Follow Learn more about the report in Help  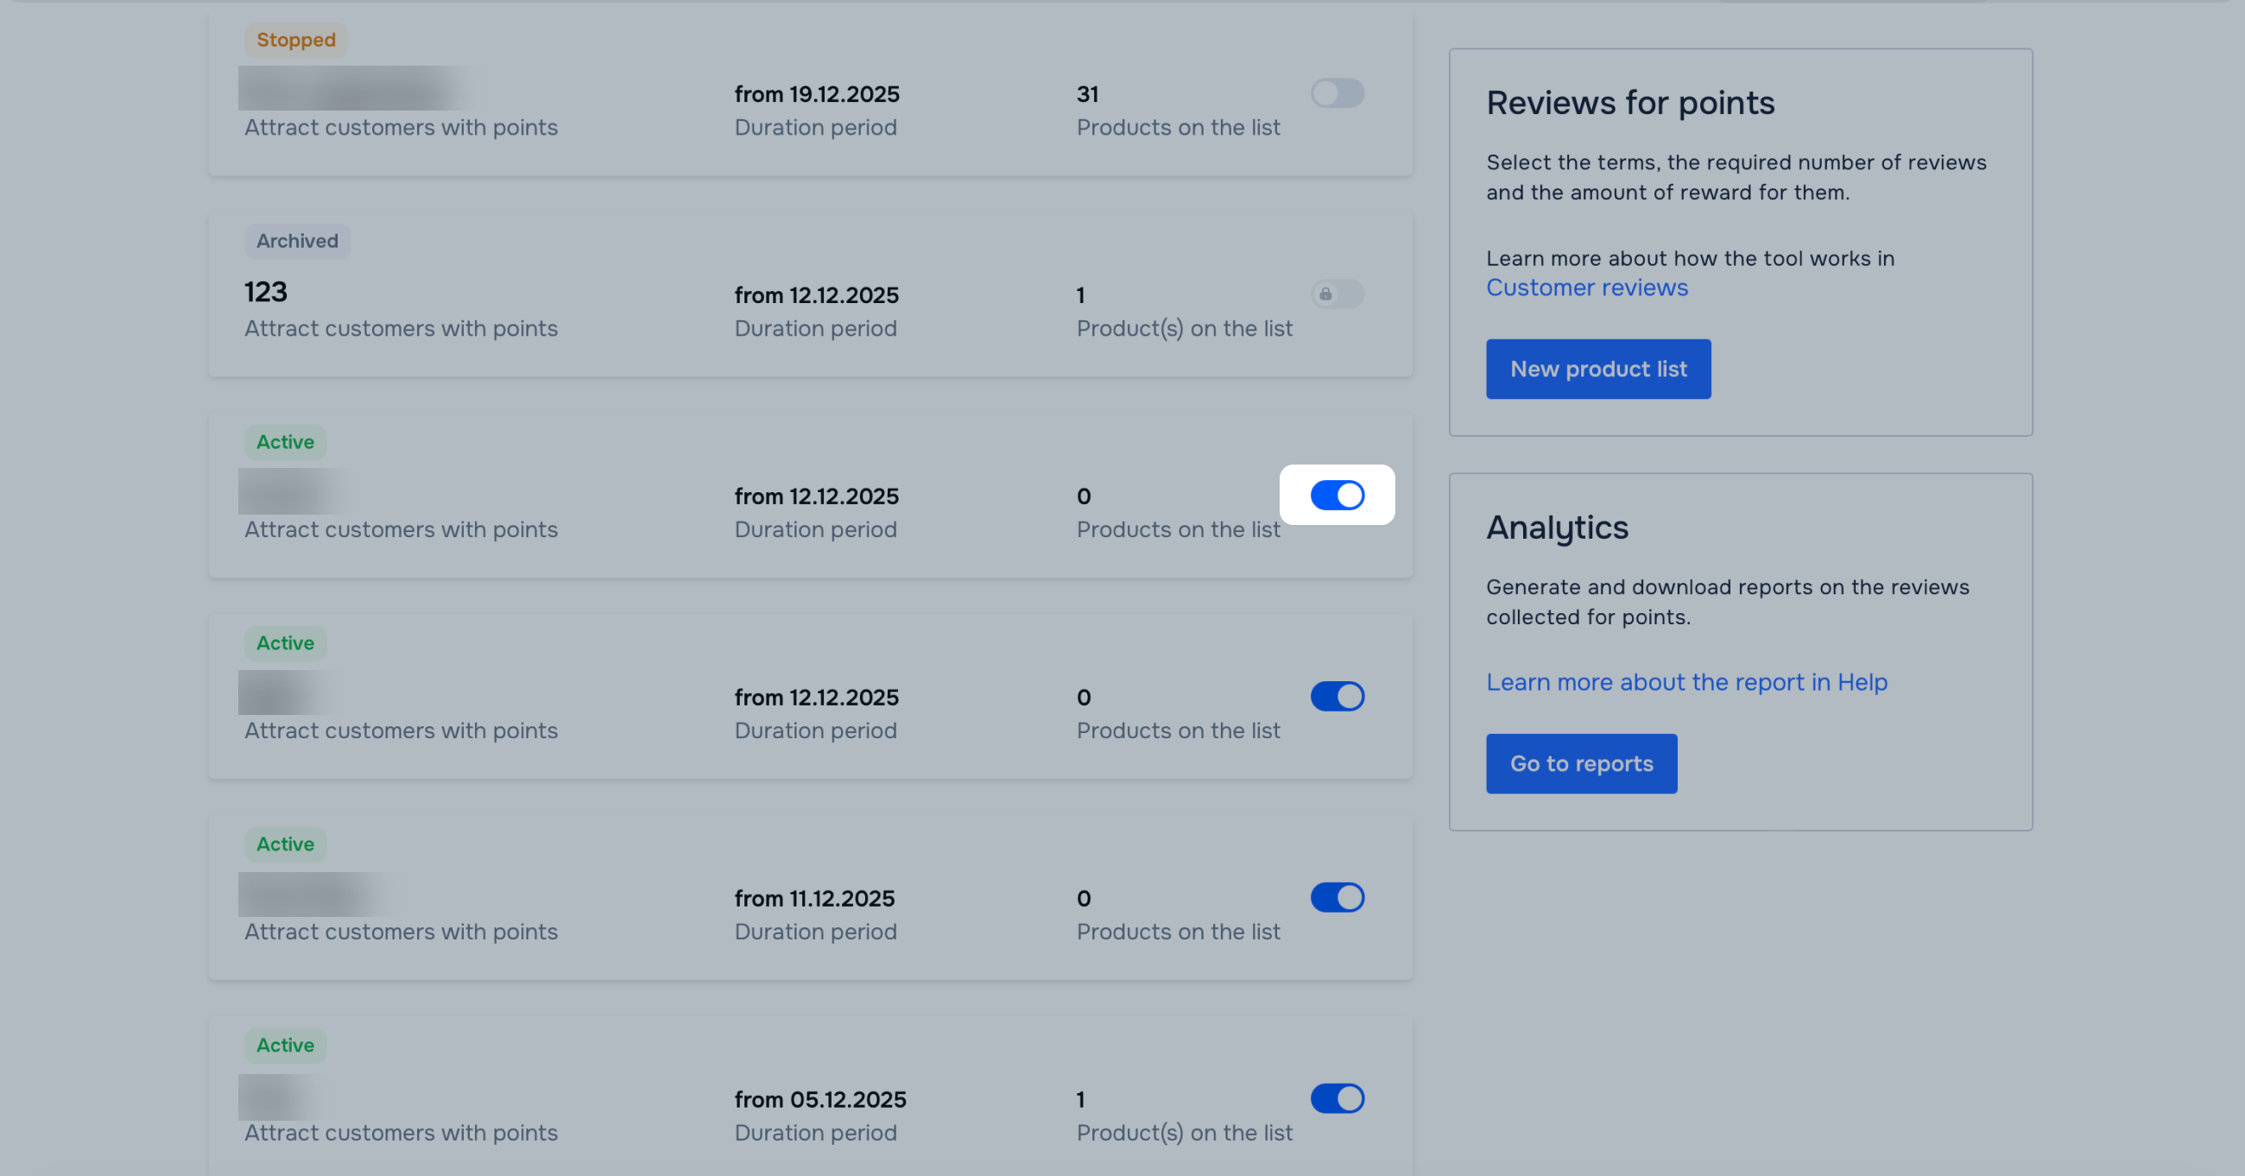pos(1686,682)
